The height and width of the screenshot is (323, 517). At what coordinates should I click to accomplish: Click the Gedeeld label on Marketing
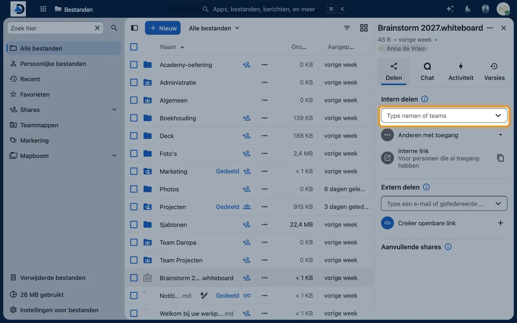tap(227, 171)
